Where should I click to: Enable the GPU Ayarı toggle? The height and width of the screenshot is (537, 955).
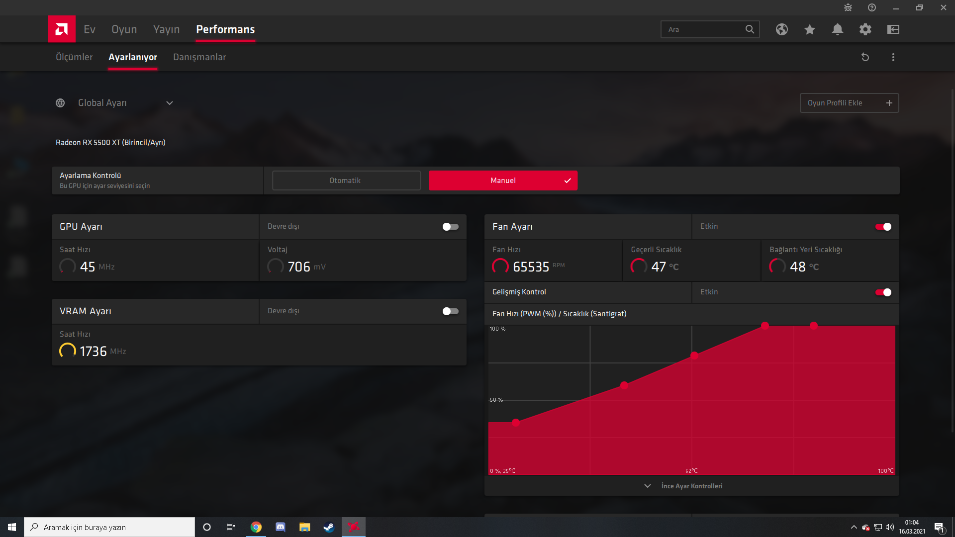pos(450,227)
